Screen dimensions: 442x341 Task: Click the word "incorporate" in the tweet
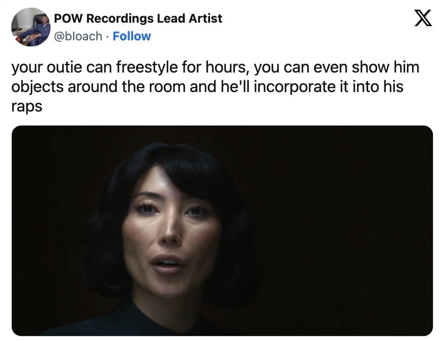tap(295, 87)
